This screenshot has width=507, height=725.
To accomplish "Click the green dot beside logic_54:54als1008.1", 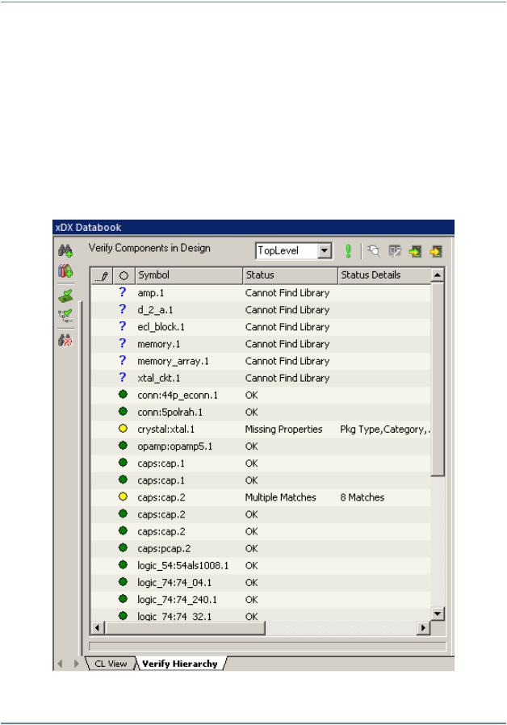I will click(x=123, y=565).
